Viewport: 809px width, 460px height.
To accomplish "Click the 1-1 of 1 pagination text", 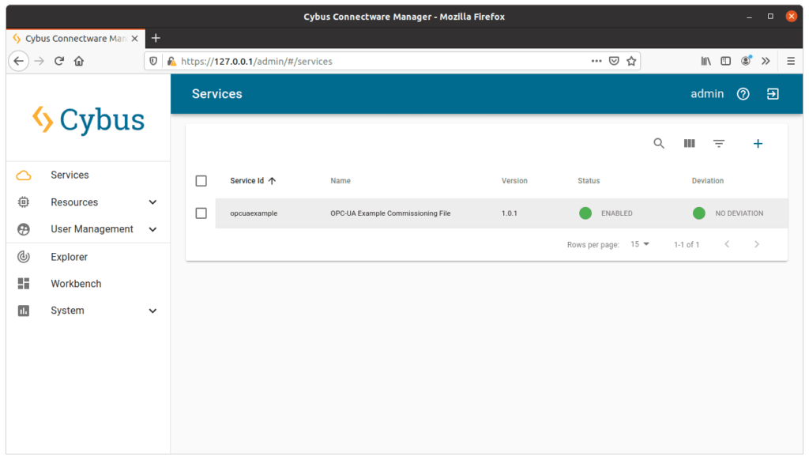I will tap(687, 245).
